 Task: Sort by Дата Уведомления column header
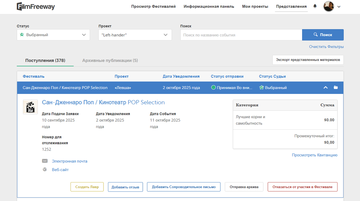click(x=181, y=76)
